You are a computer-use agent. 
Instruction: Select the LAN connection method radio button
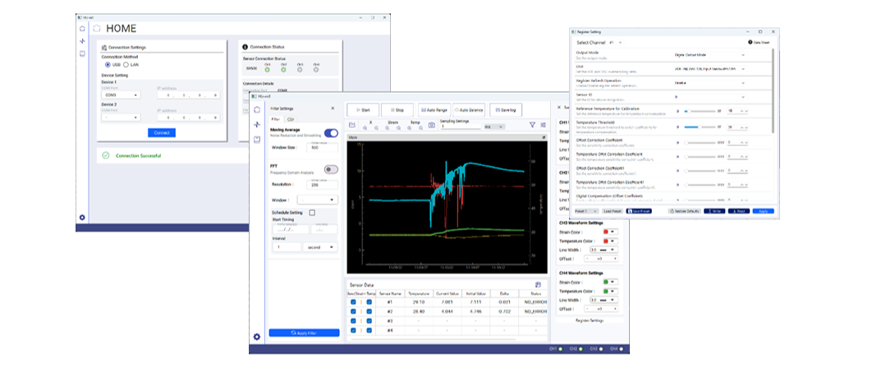pos(126,64)
